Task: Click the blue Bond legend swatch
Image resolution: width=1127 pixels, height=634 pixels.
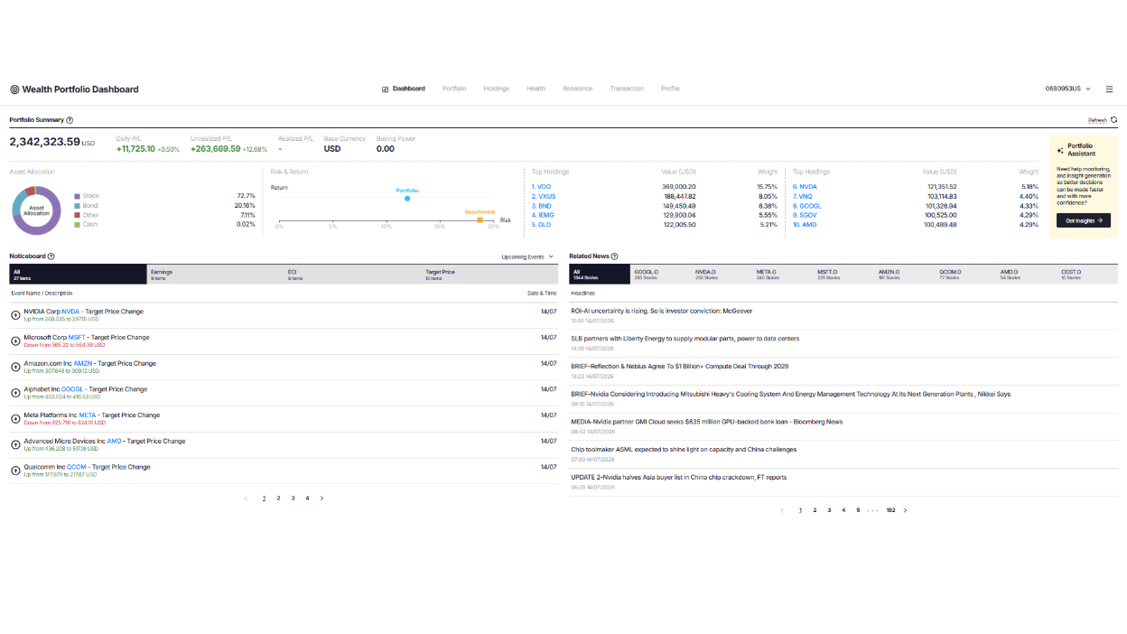Action: (x=77, y=206)
